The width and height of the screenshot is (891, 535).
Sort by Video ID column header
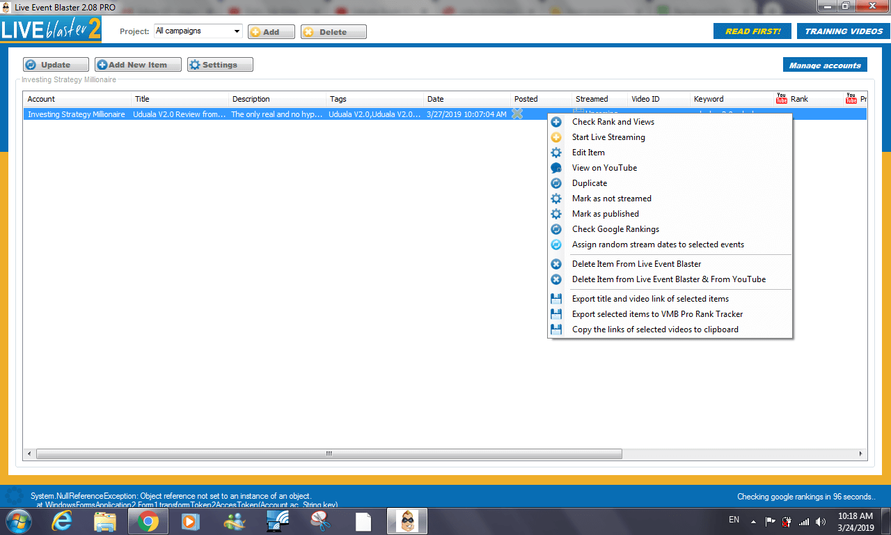point(659,99)
